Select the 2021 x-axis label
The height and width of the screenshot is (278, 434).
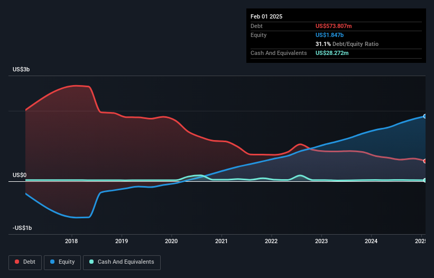[221, 241]
